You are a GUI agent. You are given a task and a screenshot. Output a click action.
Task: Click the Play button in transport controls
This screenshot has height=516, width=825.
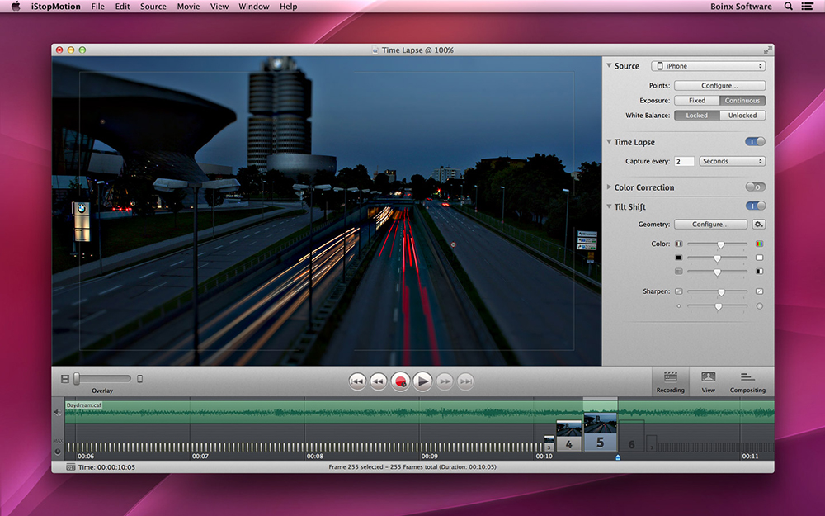point(422,381)
